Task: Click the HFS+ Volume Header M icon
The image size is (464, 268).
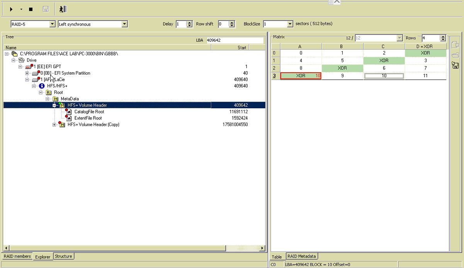Action: (62, 105)
